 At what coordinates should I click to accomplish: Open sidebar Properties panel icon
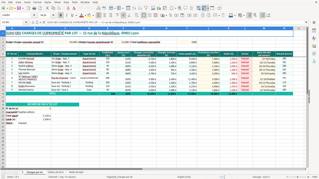coord(314,31)
